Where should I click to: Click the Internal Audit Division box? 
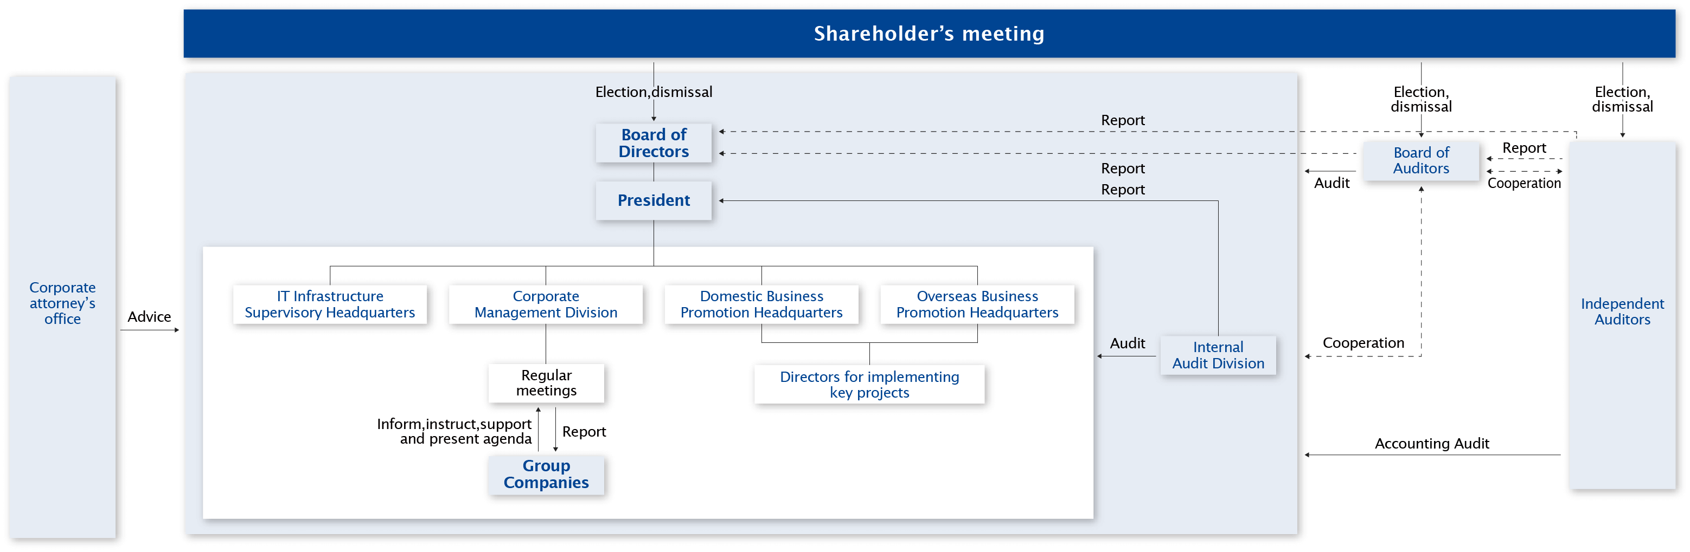point(1218,355)
